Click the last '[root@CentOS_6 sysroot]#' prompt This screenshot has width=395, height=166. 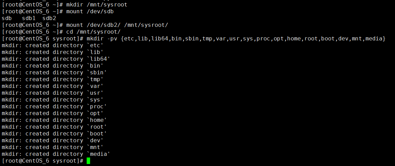(x=42, y=161)
